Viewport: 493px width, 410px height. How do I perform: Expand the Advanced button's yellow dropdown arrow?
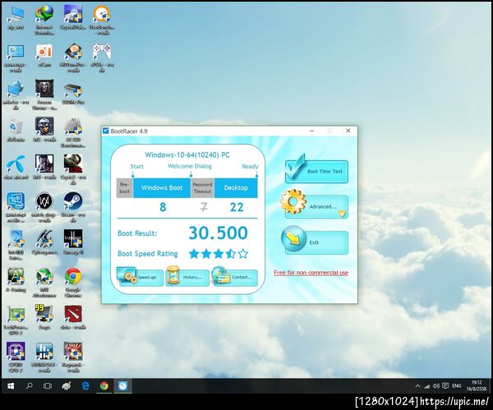tap(342, 214)
